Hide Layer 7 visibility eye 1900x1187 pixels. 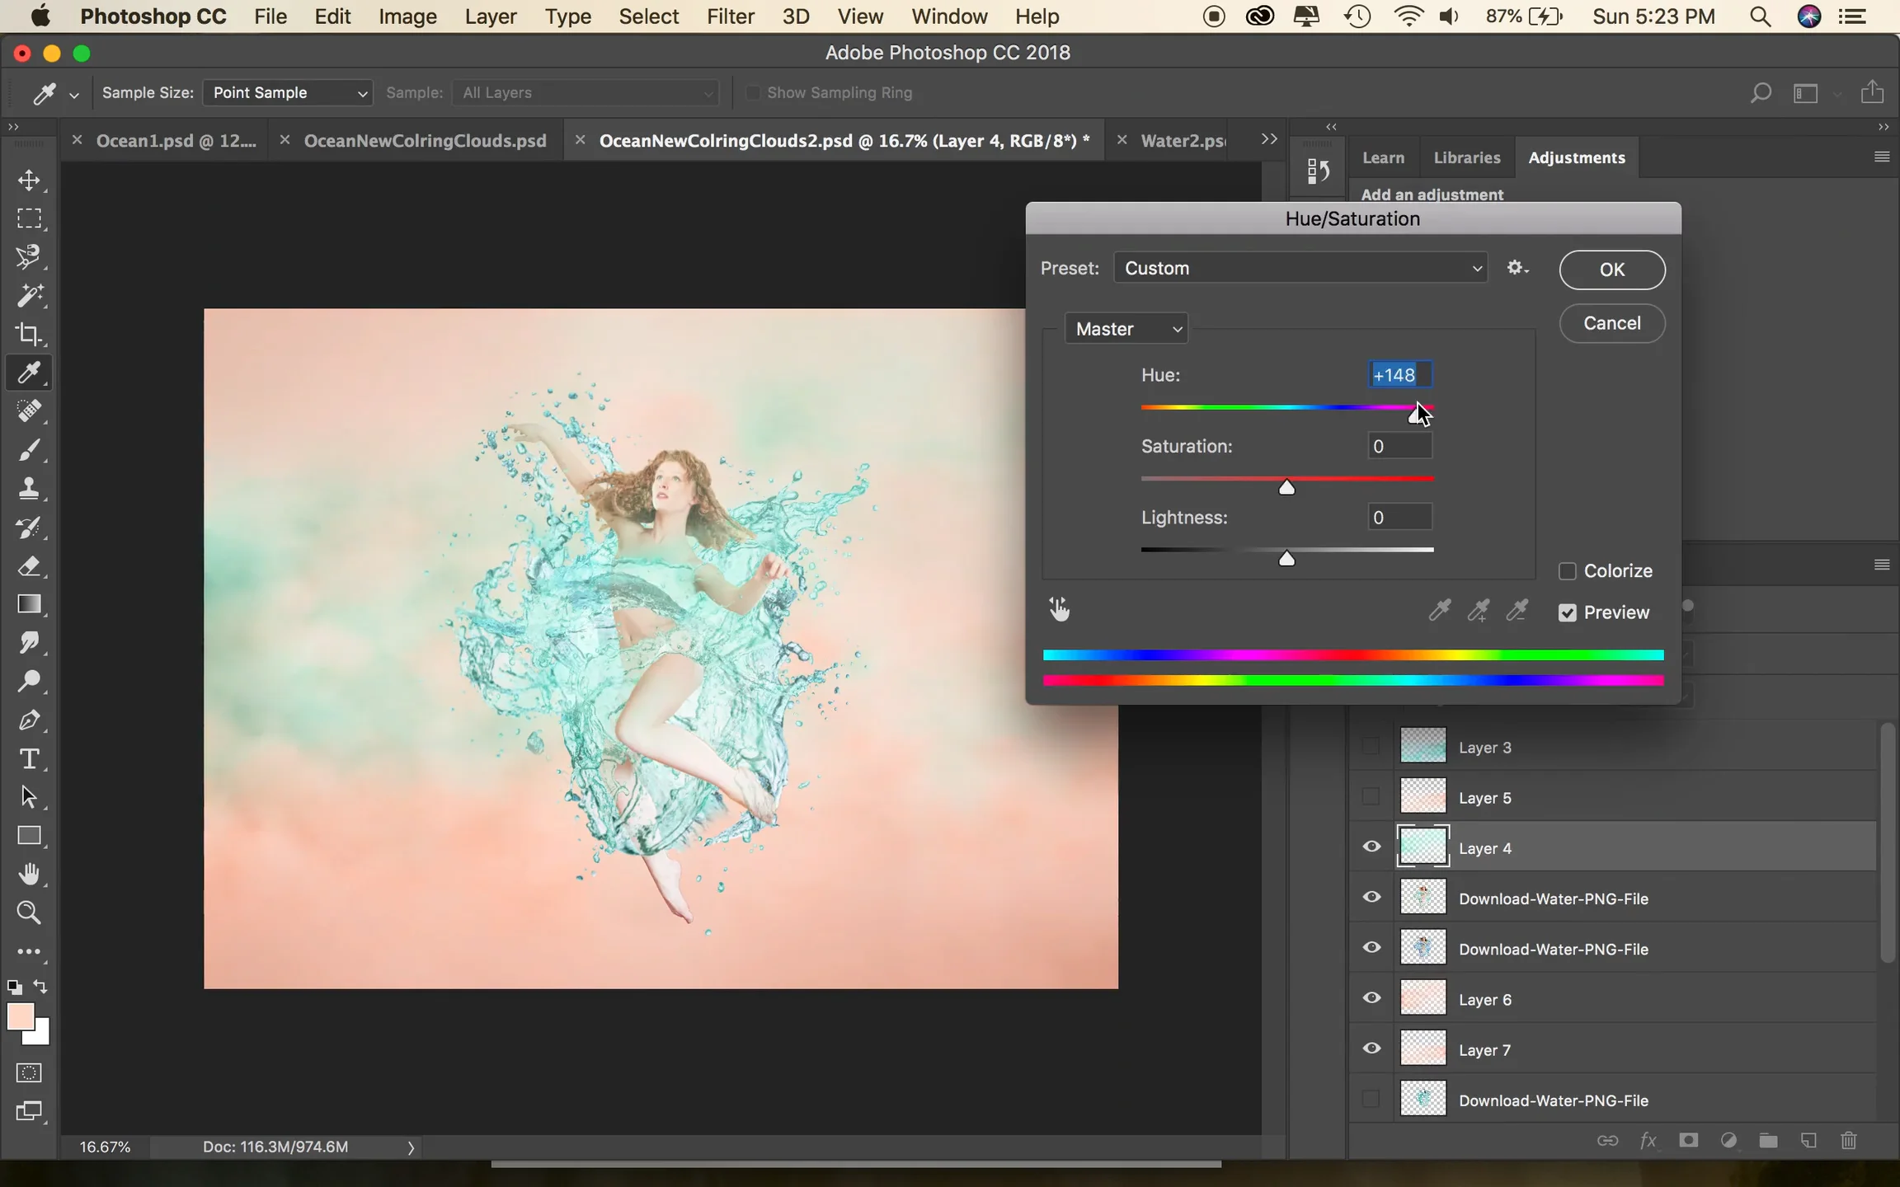point(1371,1049)
